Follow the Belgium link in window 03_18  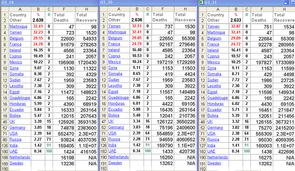(17, 38)
